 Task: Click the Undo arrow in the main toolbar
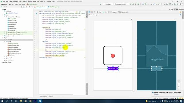tap(164, 4)
